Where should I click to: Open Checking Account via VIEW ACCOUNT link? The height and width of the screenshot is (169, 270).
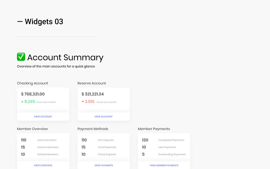point(43,117)
